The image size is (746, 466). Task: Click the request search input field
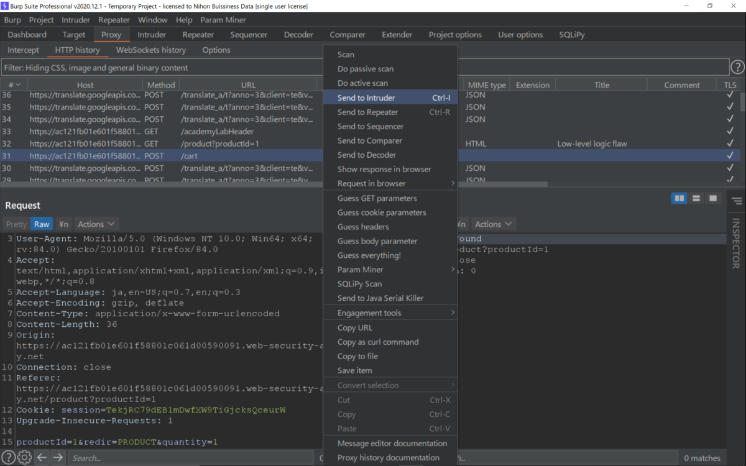[x=191, y=458]
